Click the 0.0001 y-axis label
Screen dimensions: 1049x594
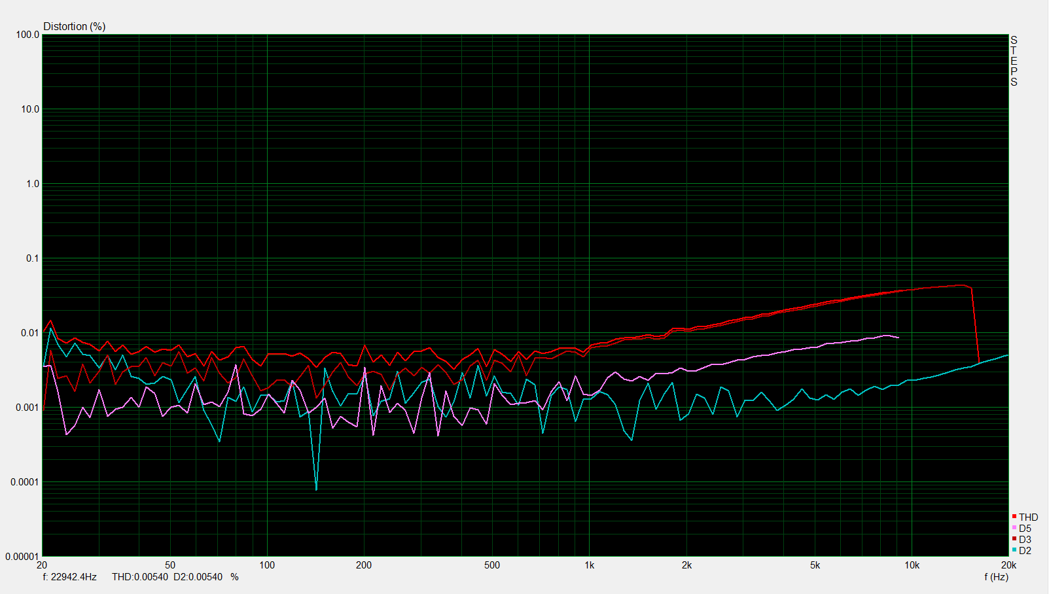[x=25, y=482]
